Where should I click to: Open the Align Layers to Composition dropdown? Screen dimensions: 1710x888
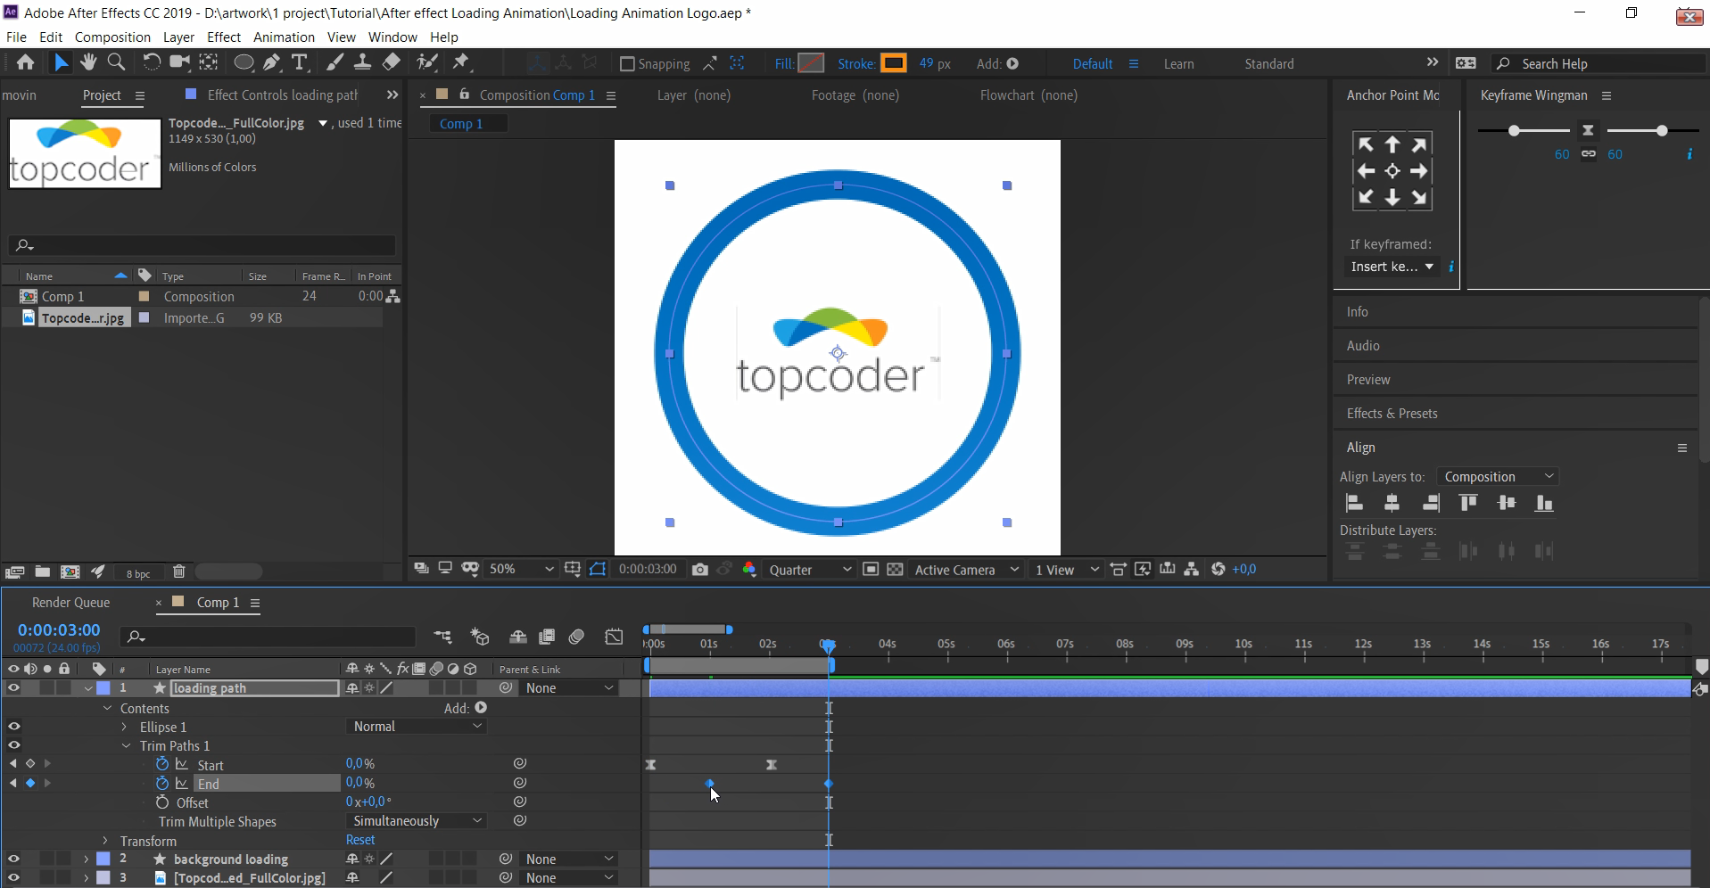(1498, 476)
